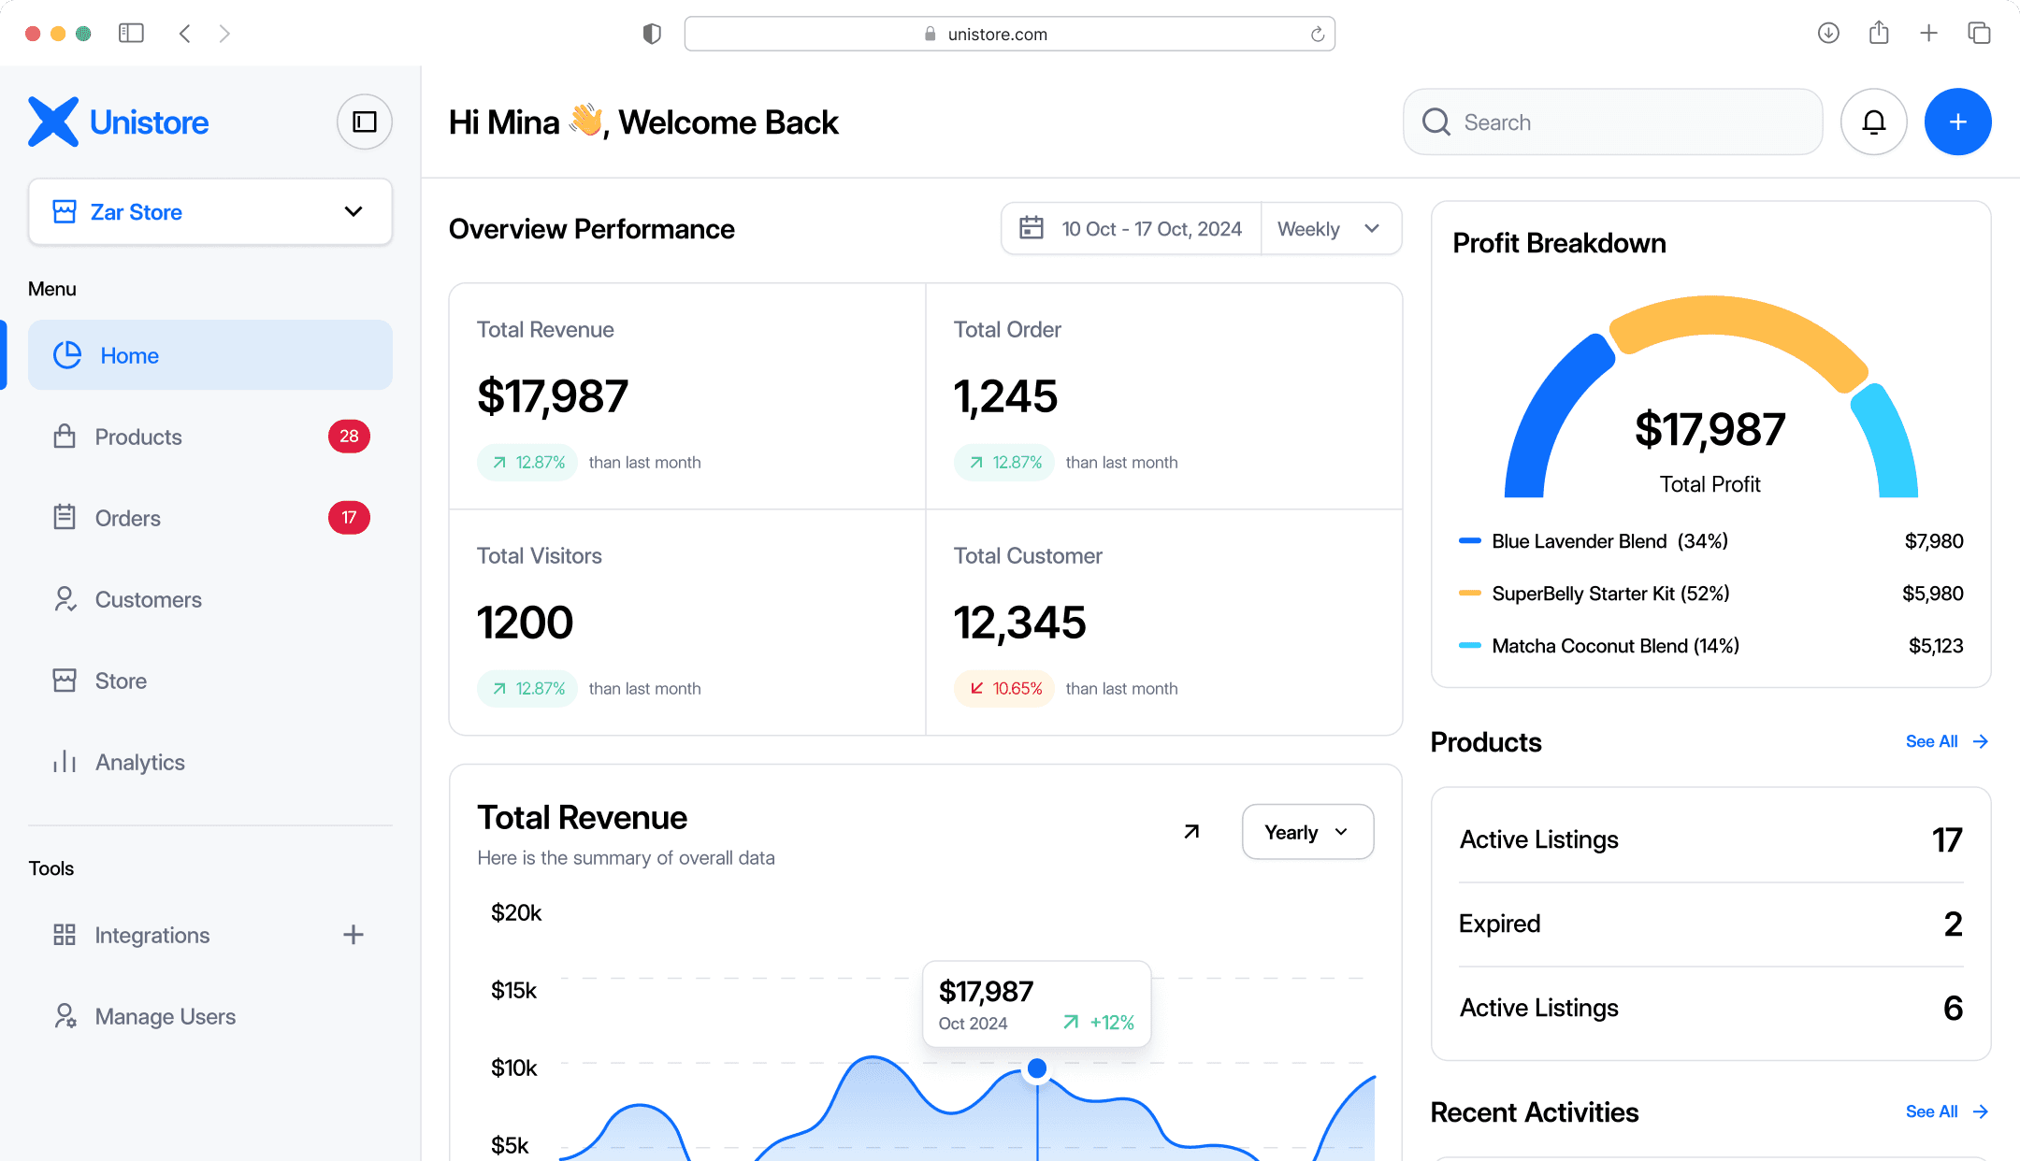
Task: Click the Active Listings row showing 6
Action: 1710,1008
